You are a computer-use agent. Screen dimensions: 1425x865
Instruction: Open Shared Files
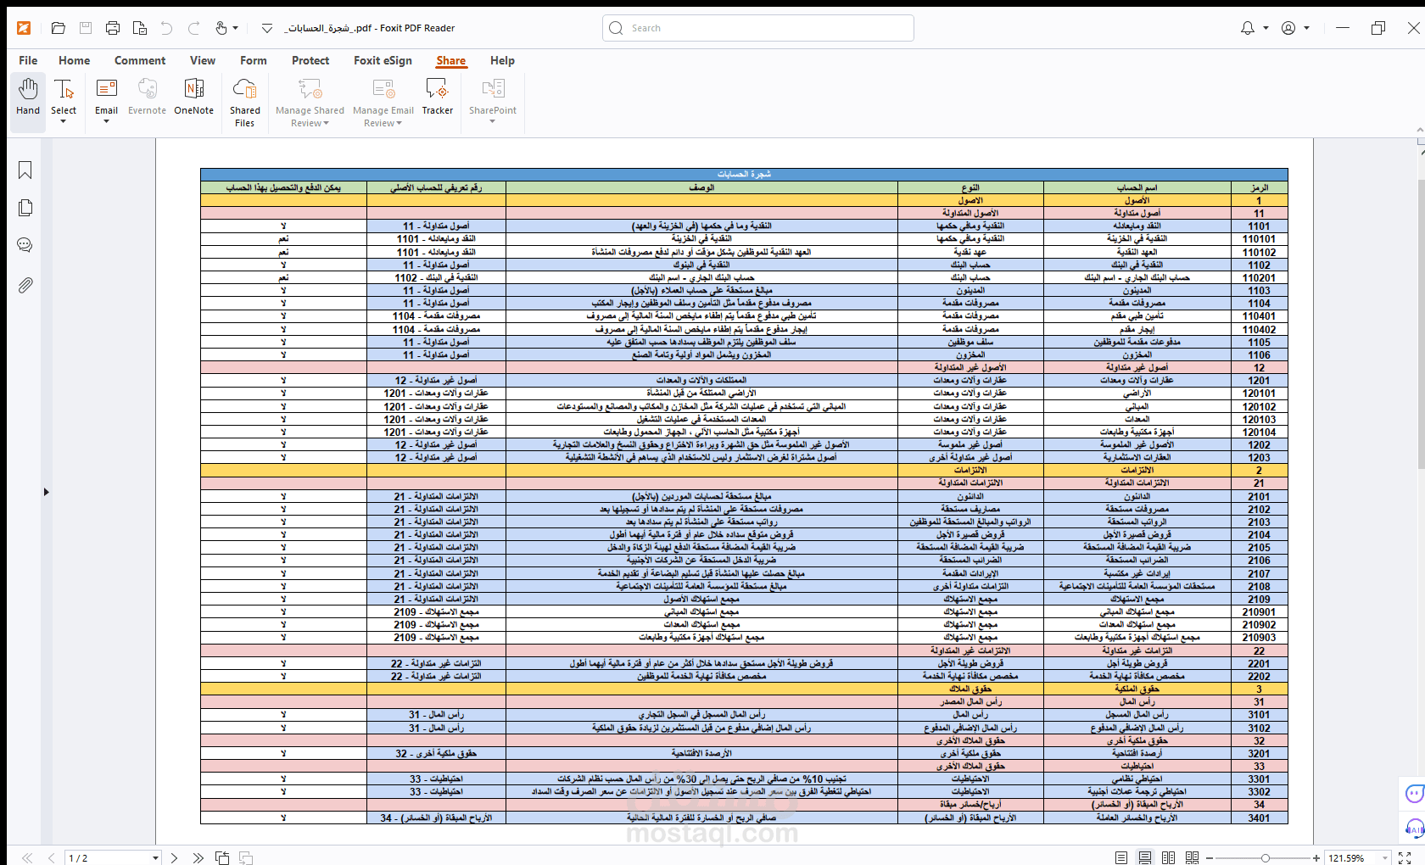pyautogui.click(x=245, y=102)
